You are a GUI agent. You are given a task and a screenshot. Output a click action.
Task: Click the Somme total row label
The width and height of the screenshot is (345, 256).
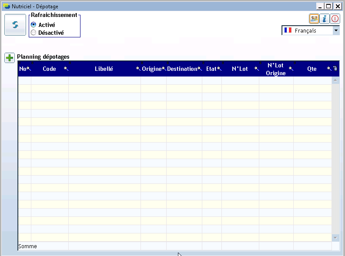27,246
